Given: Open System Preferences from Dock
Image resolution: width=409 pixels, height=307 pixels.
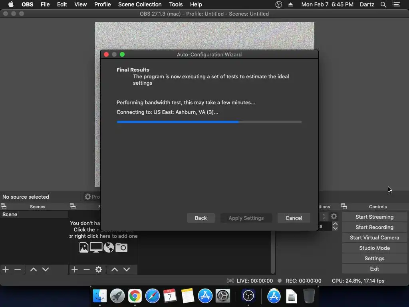Looking at the screenshot, I should (223, 296).
